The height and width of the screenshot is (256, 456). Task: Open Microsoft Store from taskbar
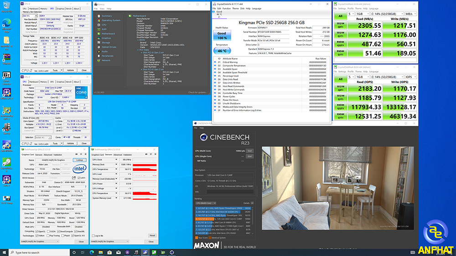click(109, 252)
